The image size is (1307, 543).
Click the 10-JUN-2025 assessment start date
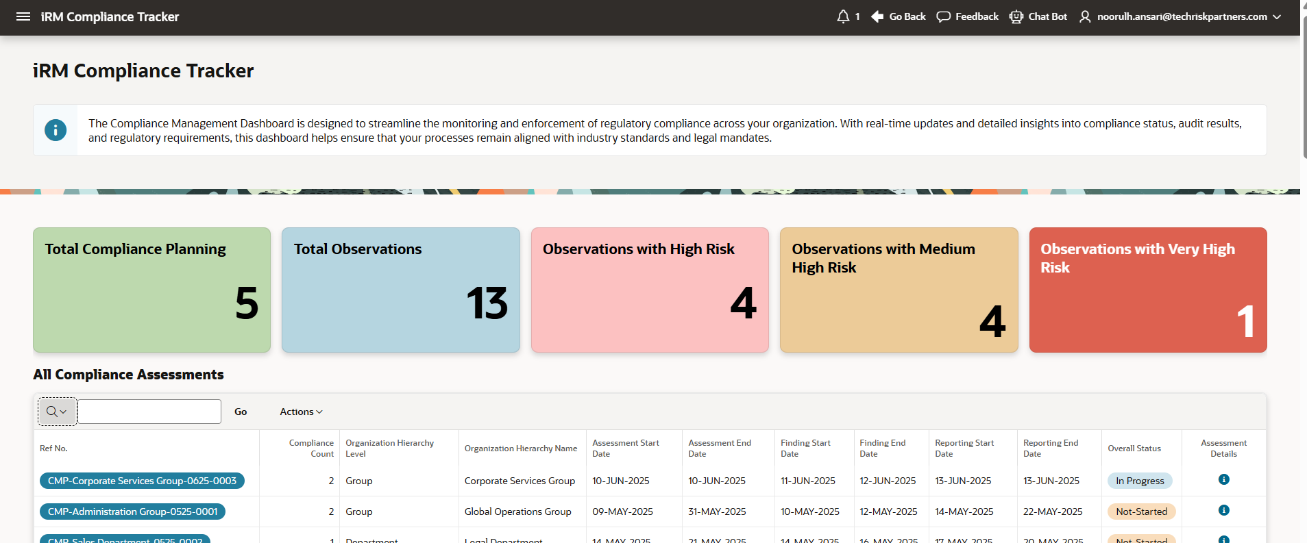click(x=621, y=481)
